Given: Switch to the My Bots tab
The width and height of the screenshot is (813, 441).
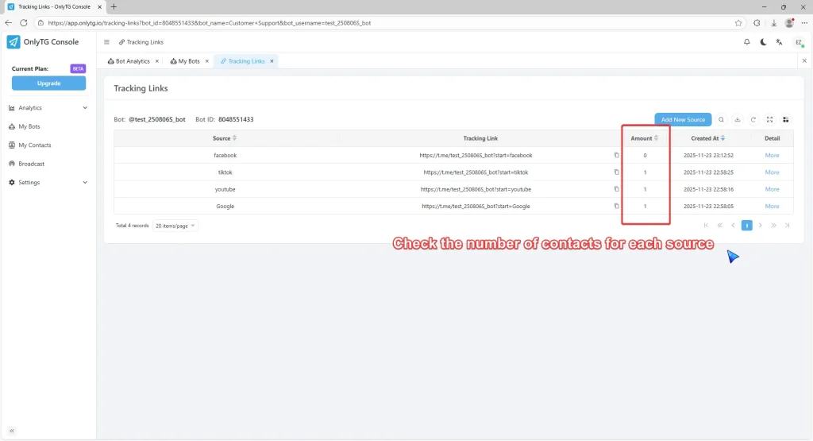Looking at the screenshot, I should click(185, 61).
